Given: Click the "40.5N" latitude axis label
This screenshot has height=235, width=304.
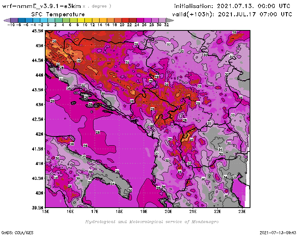Looking at the screenshot, I should [x=38, y=178].
